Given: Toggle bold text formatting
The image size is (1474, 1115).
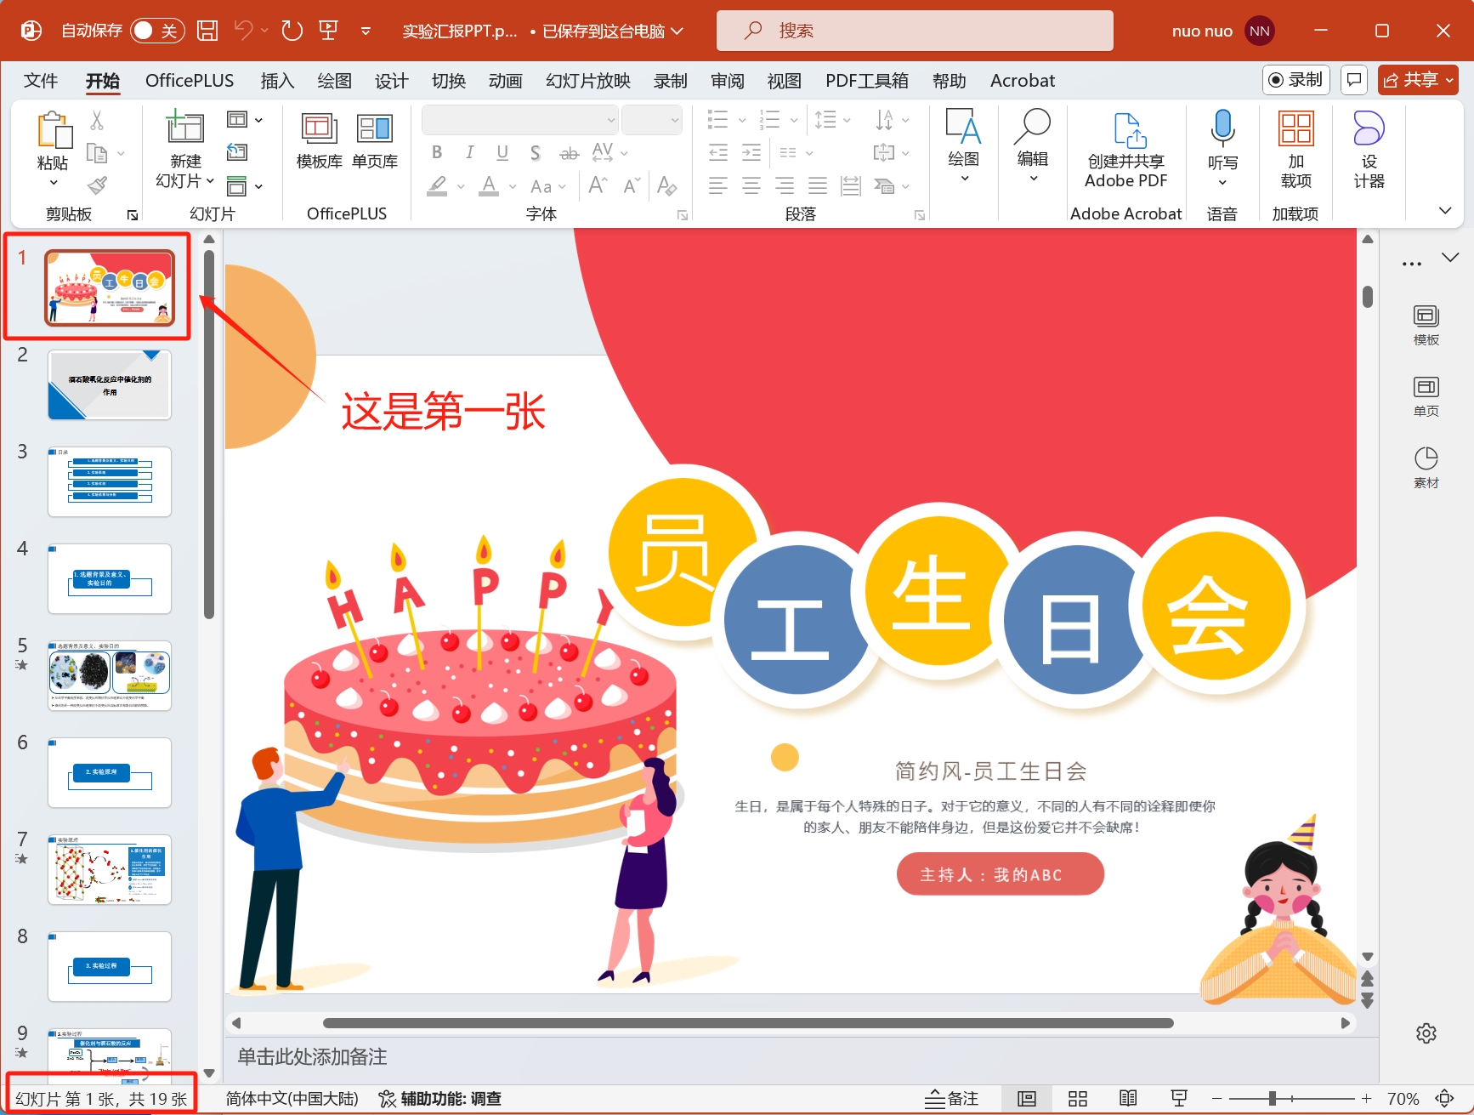Looking at the screenshot, I should pyautogui.click(x=436, y=152).
